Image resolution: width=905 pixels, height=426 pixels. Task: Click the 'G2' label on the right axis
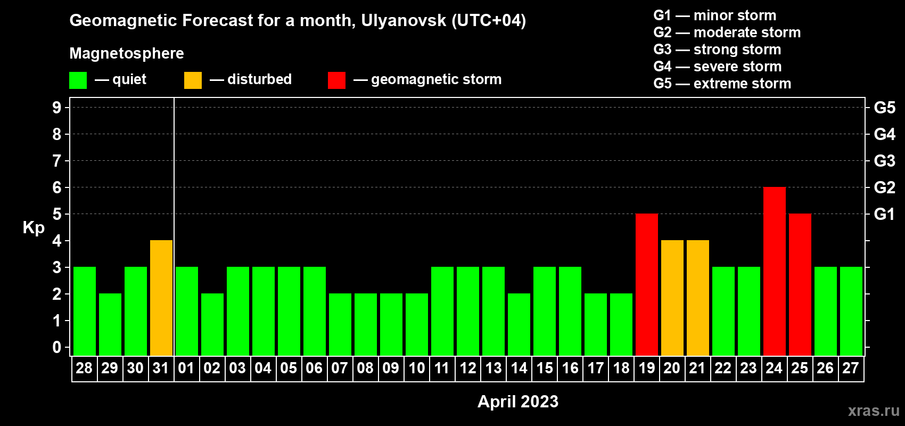click(x=885, y=187)
